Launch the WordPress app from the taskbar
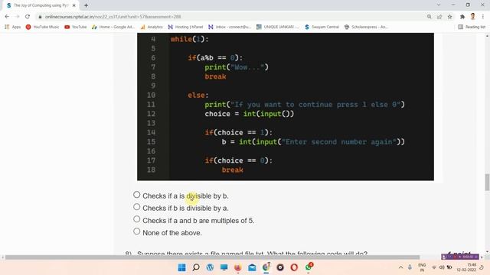 (210, 267)
